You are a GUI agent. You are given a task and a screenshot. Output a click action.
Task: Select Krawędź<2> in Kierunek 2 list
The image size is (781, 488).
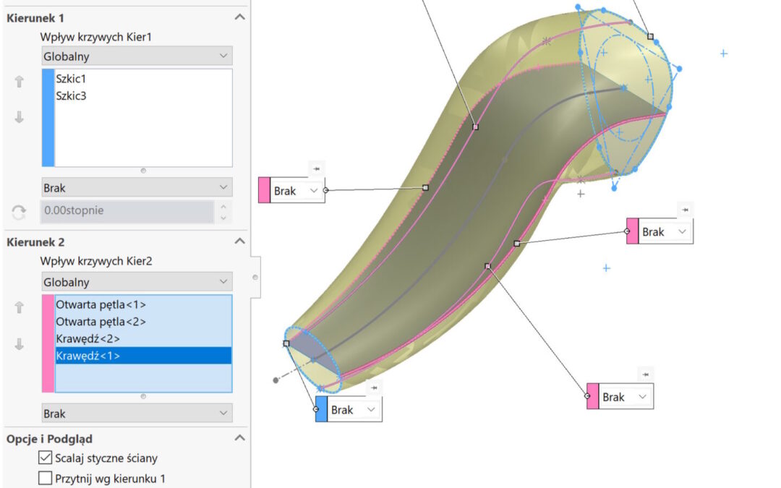[x=88, y=338]
